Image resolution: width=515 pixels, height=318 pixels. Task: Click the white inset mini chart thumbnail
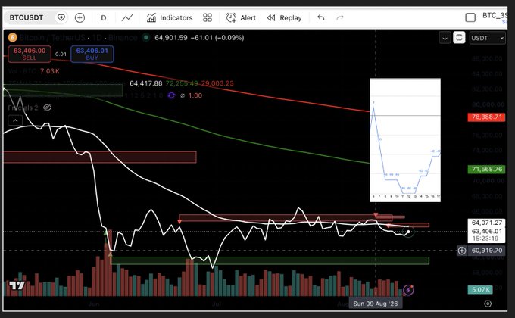pyautogui.click(x=405, y=140)
